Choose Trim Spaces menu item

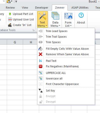[66, 42]
